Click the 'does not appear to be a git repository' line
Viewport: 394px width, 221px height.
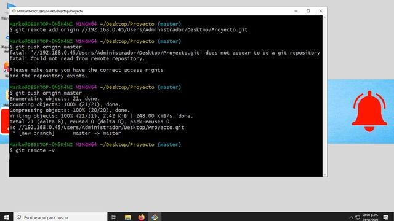tap(164, 53)
